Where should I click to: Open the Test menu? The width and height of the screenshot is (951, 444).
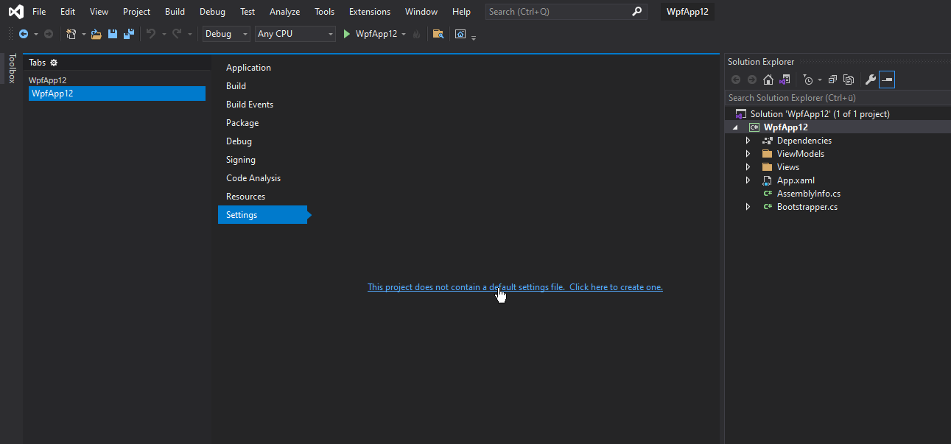click(x=248, y=12)
